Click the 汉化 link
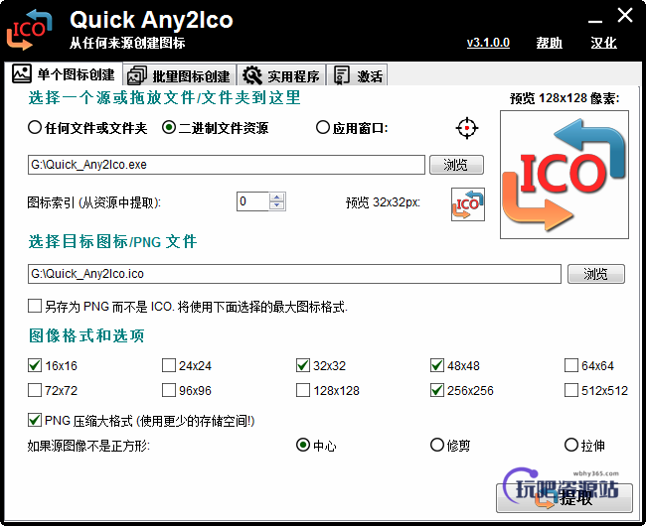646x526 pixels. [x=603, y=43]
